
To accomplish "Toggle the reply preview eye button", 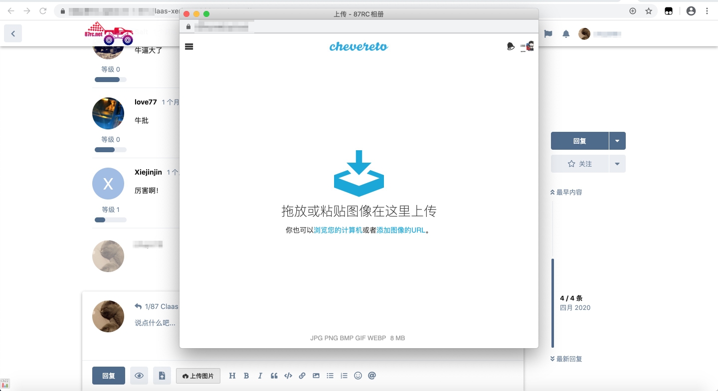I will pyautogui.click(x=139, y=376).
